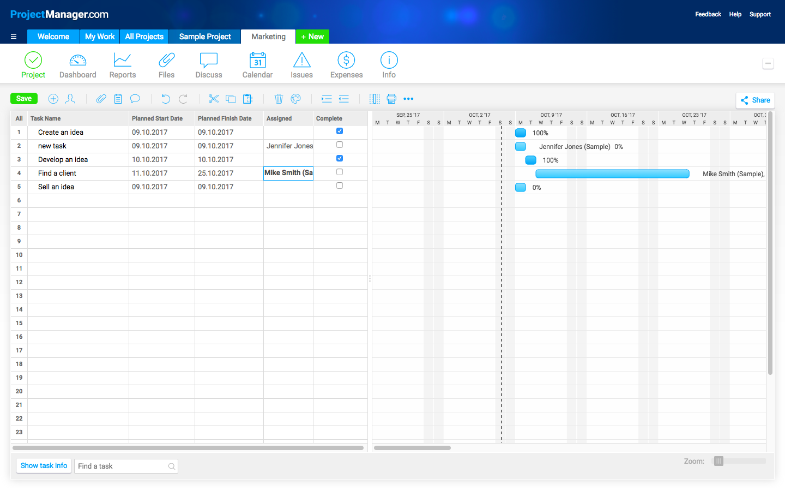
Task: Click the add task plus icon
Action: 53,99
